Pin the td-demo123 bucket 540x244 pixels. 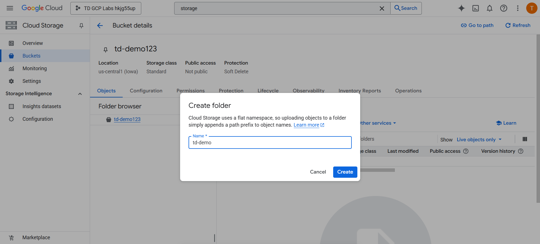pyautogui.click(x=106, y=50)
